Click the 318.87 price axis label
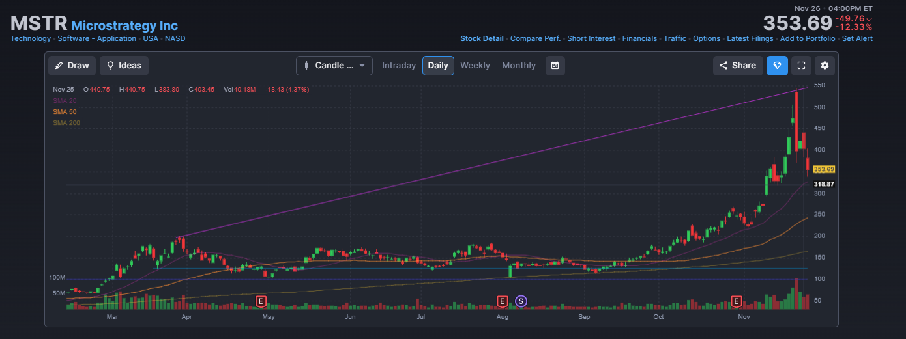This screenshot has width=906, height=339. (825, 184)
